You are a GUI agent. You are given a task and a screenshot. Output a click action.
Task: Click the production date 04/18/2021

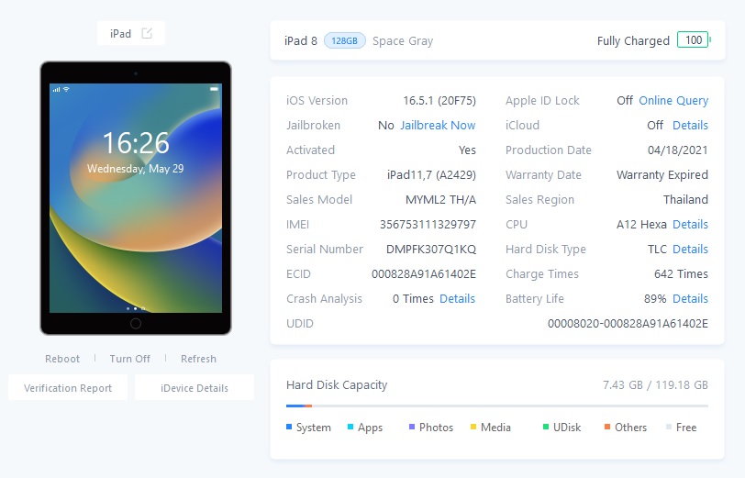(677, 150)
